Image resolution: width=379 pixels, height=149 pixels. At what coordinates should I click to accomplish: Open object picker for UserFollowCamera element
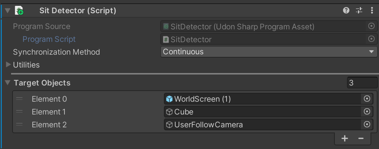coord(367,124)
